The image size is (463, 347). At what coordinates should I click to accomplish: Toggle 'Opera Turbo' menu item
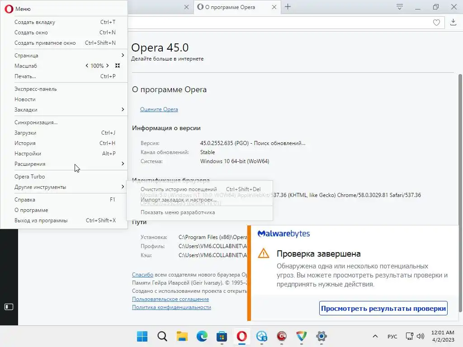[64, 177]
